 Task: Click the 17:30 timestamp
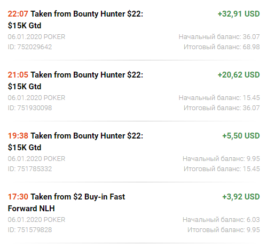coord(18,197)
